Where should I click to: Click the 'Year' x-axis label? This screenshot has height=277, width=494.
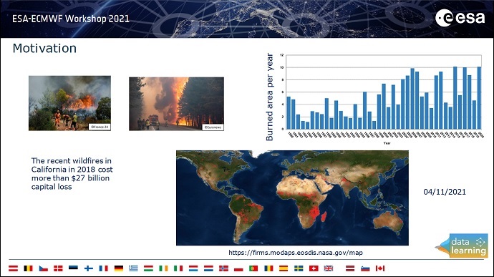(x=387, y=143)
